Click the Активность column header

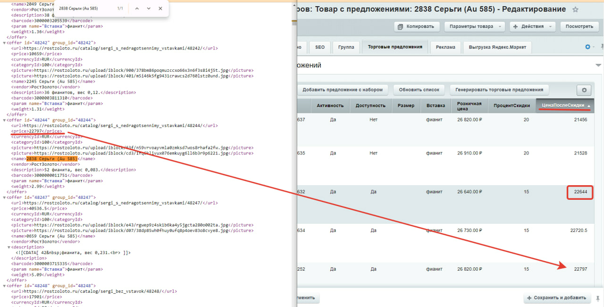(330, 106)
